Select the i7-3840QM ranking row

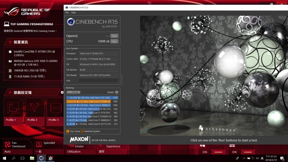click(x=92, y=120)
